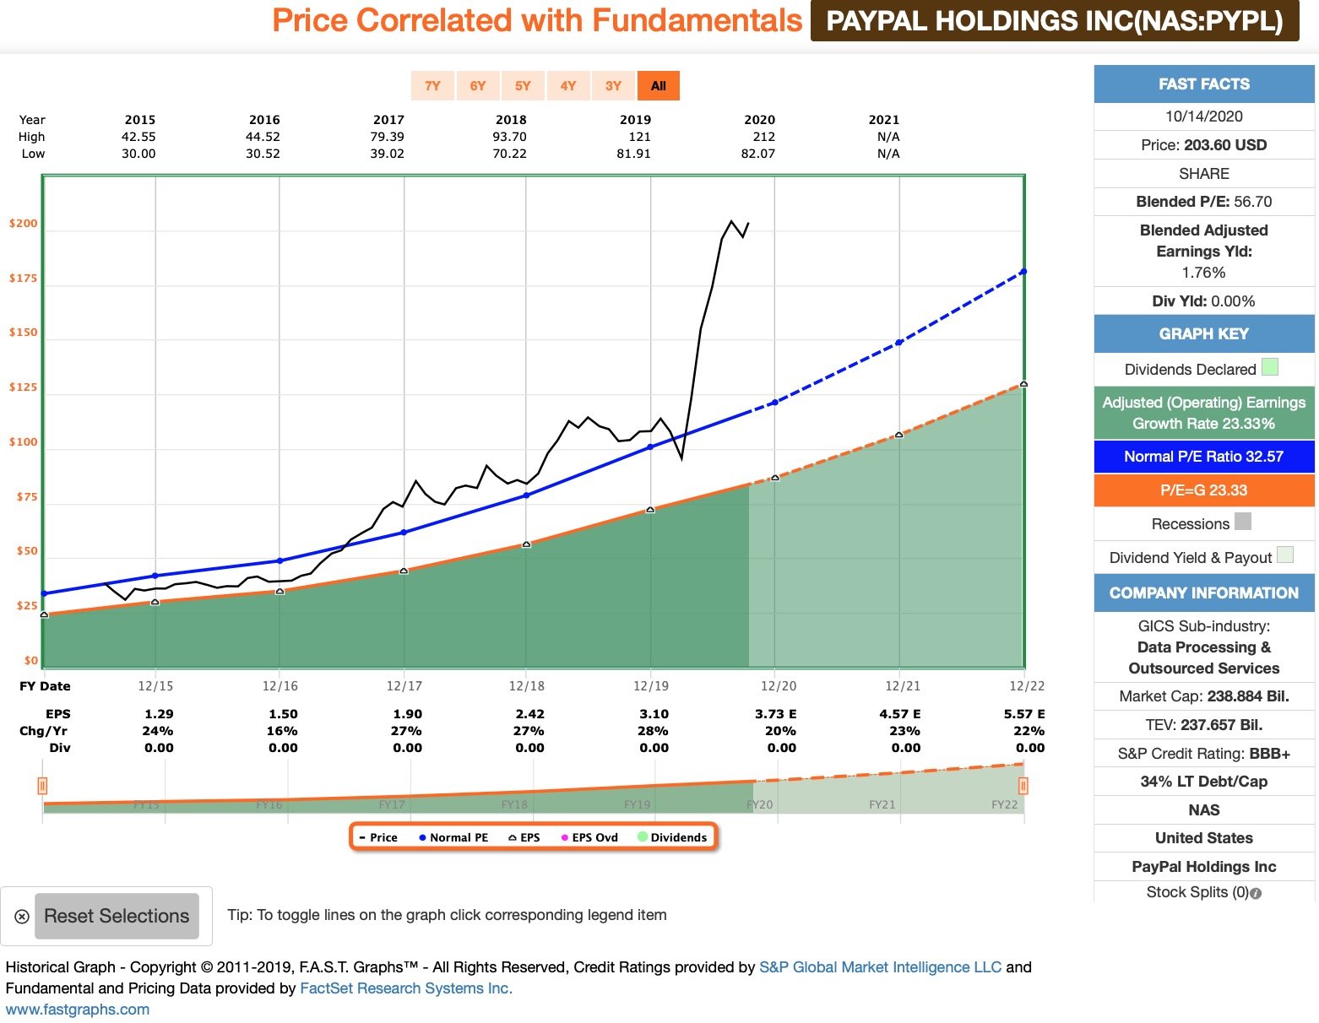Select the 5Y time range tab
Screen dimensions: 1319x1023
(x=523, y=85)
